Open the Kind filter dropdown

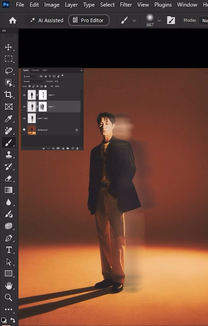(x=30, y=76)
